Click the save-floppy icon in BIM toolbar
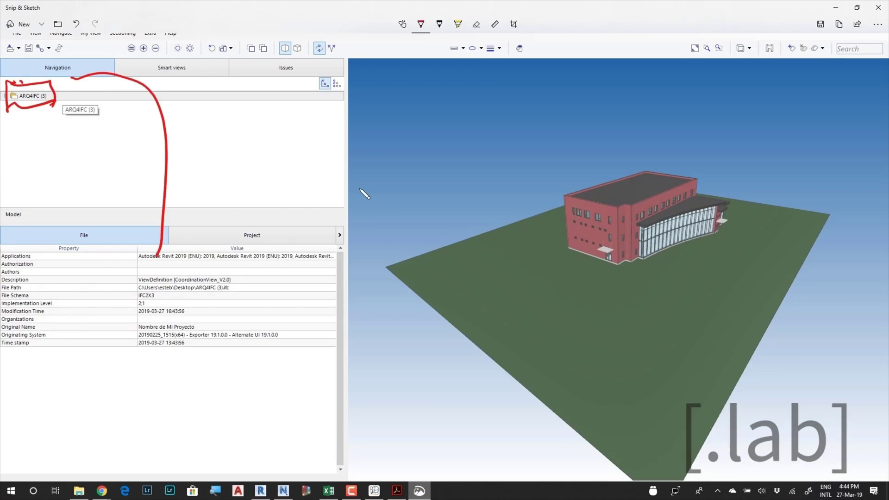Image resolution: width=889 pixels, height=500 pixels. tap(29, 48)
